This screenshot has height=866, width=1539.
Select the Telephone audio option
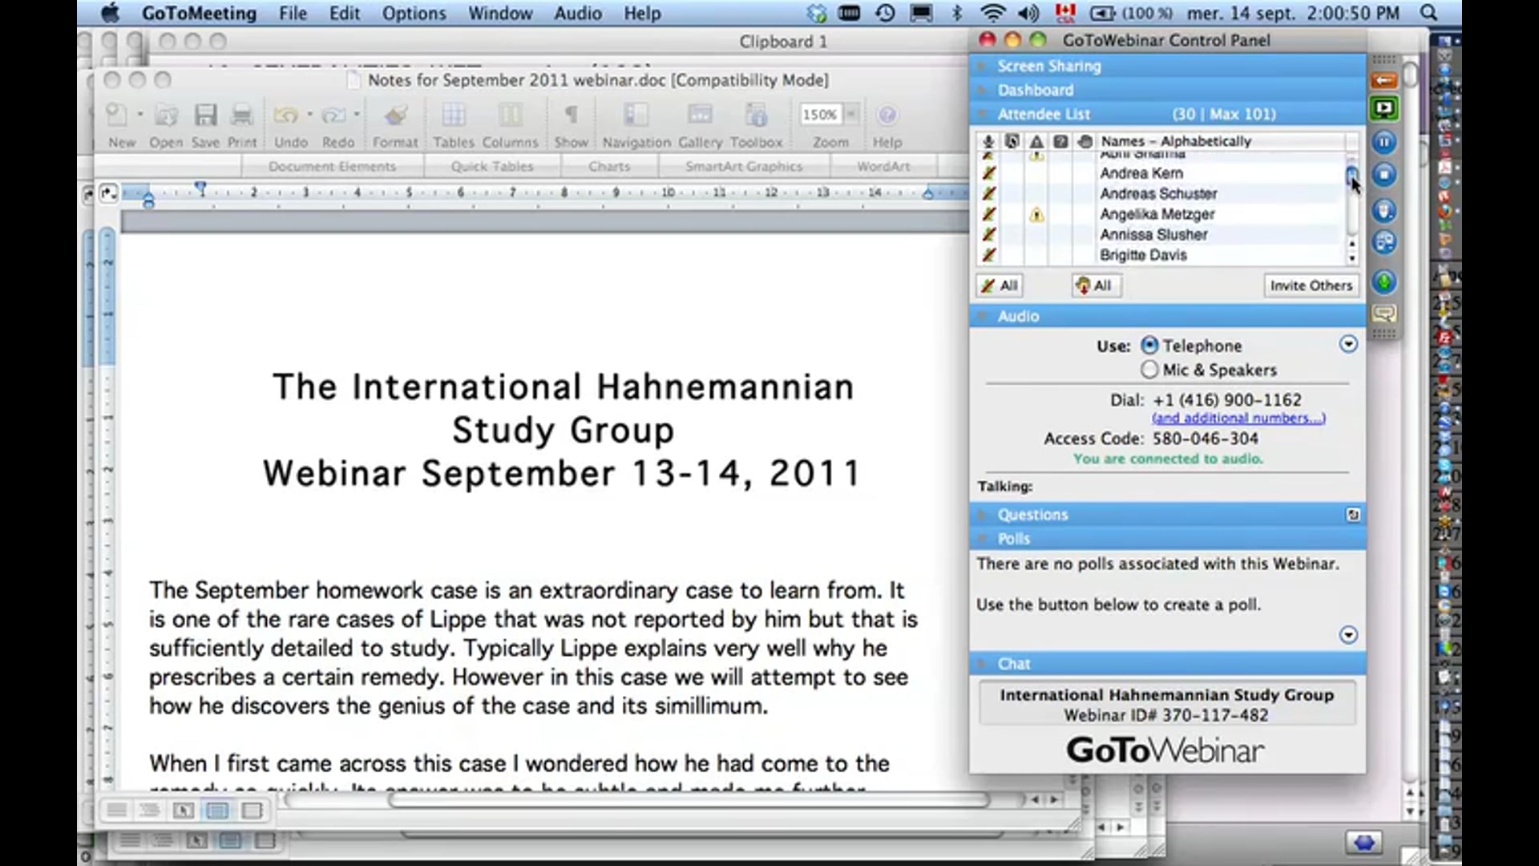pos(1150,345)
